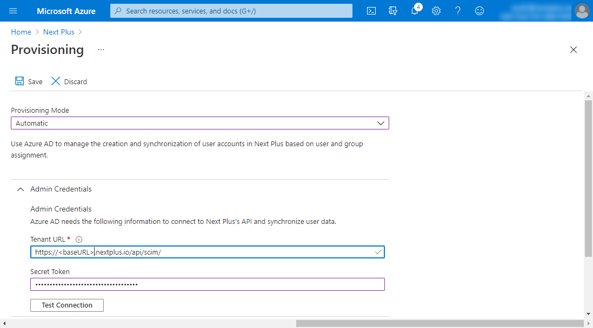Click the Tenant URL label
The image size is (593, 328).
tap(48, 240)
